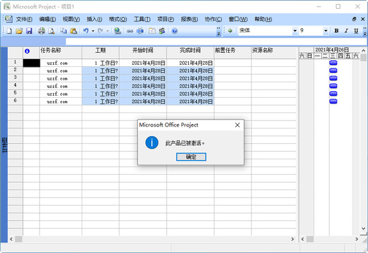Select row 3 header number
368x253 pixels.
(x=15, y=78)
